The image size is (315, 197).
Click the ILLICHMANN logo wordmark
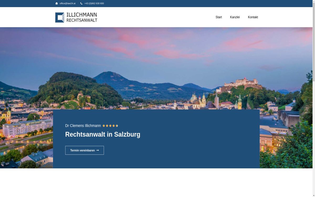pos(82,15)
